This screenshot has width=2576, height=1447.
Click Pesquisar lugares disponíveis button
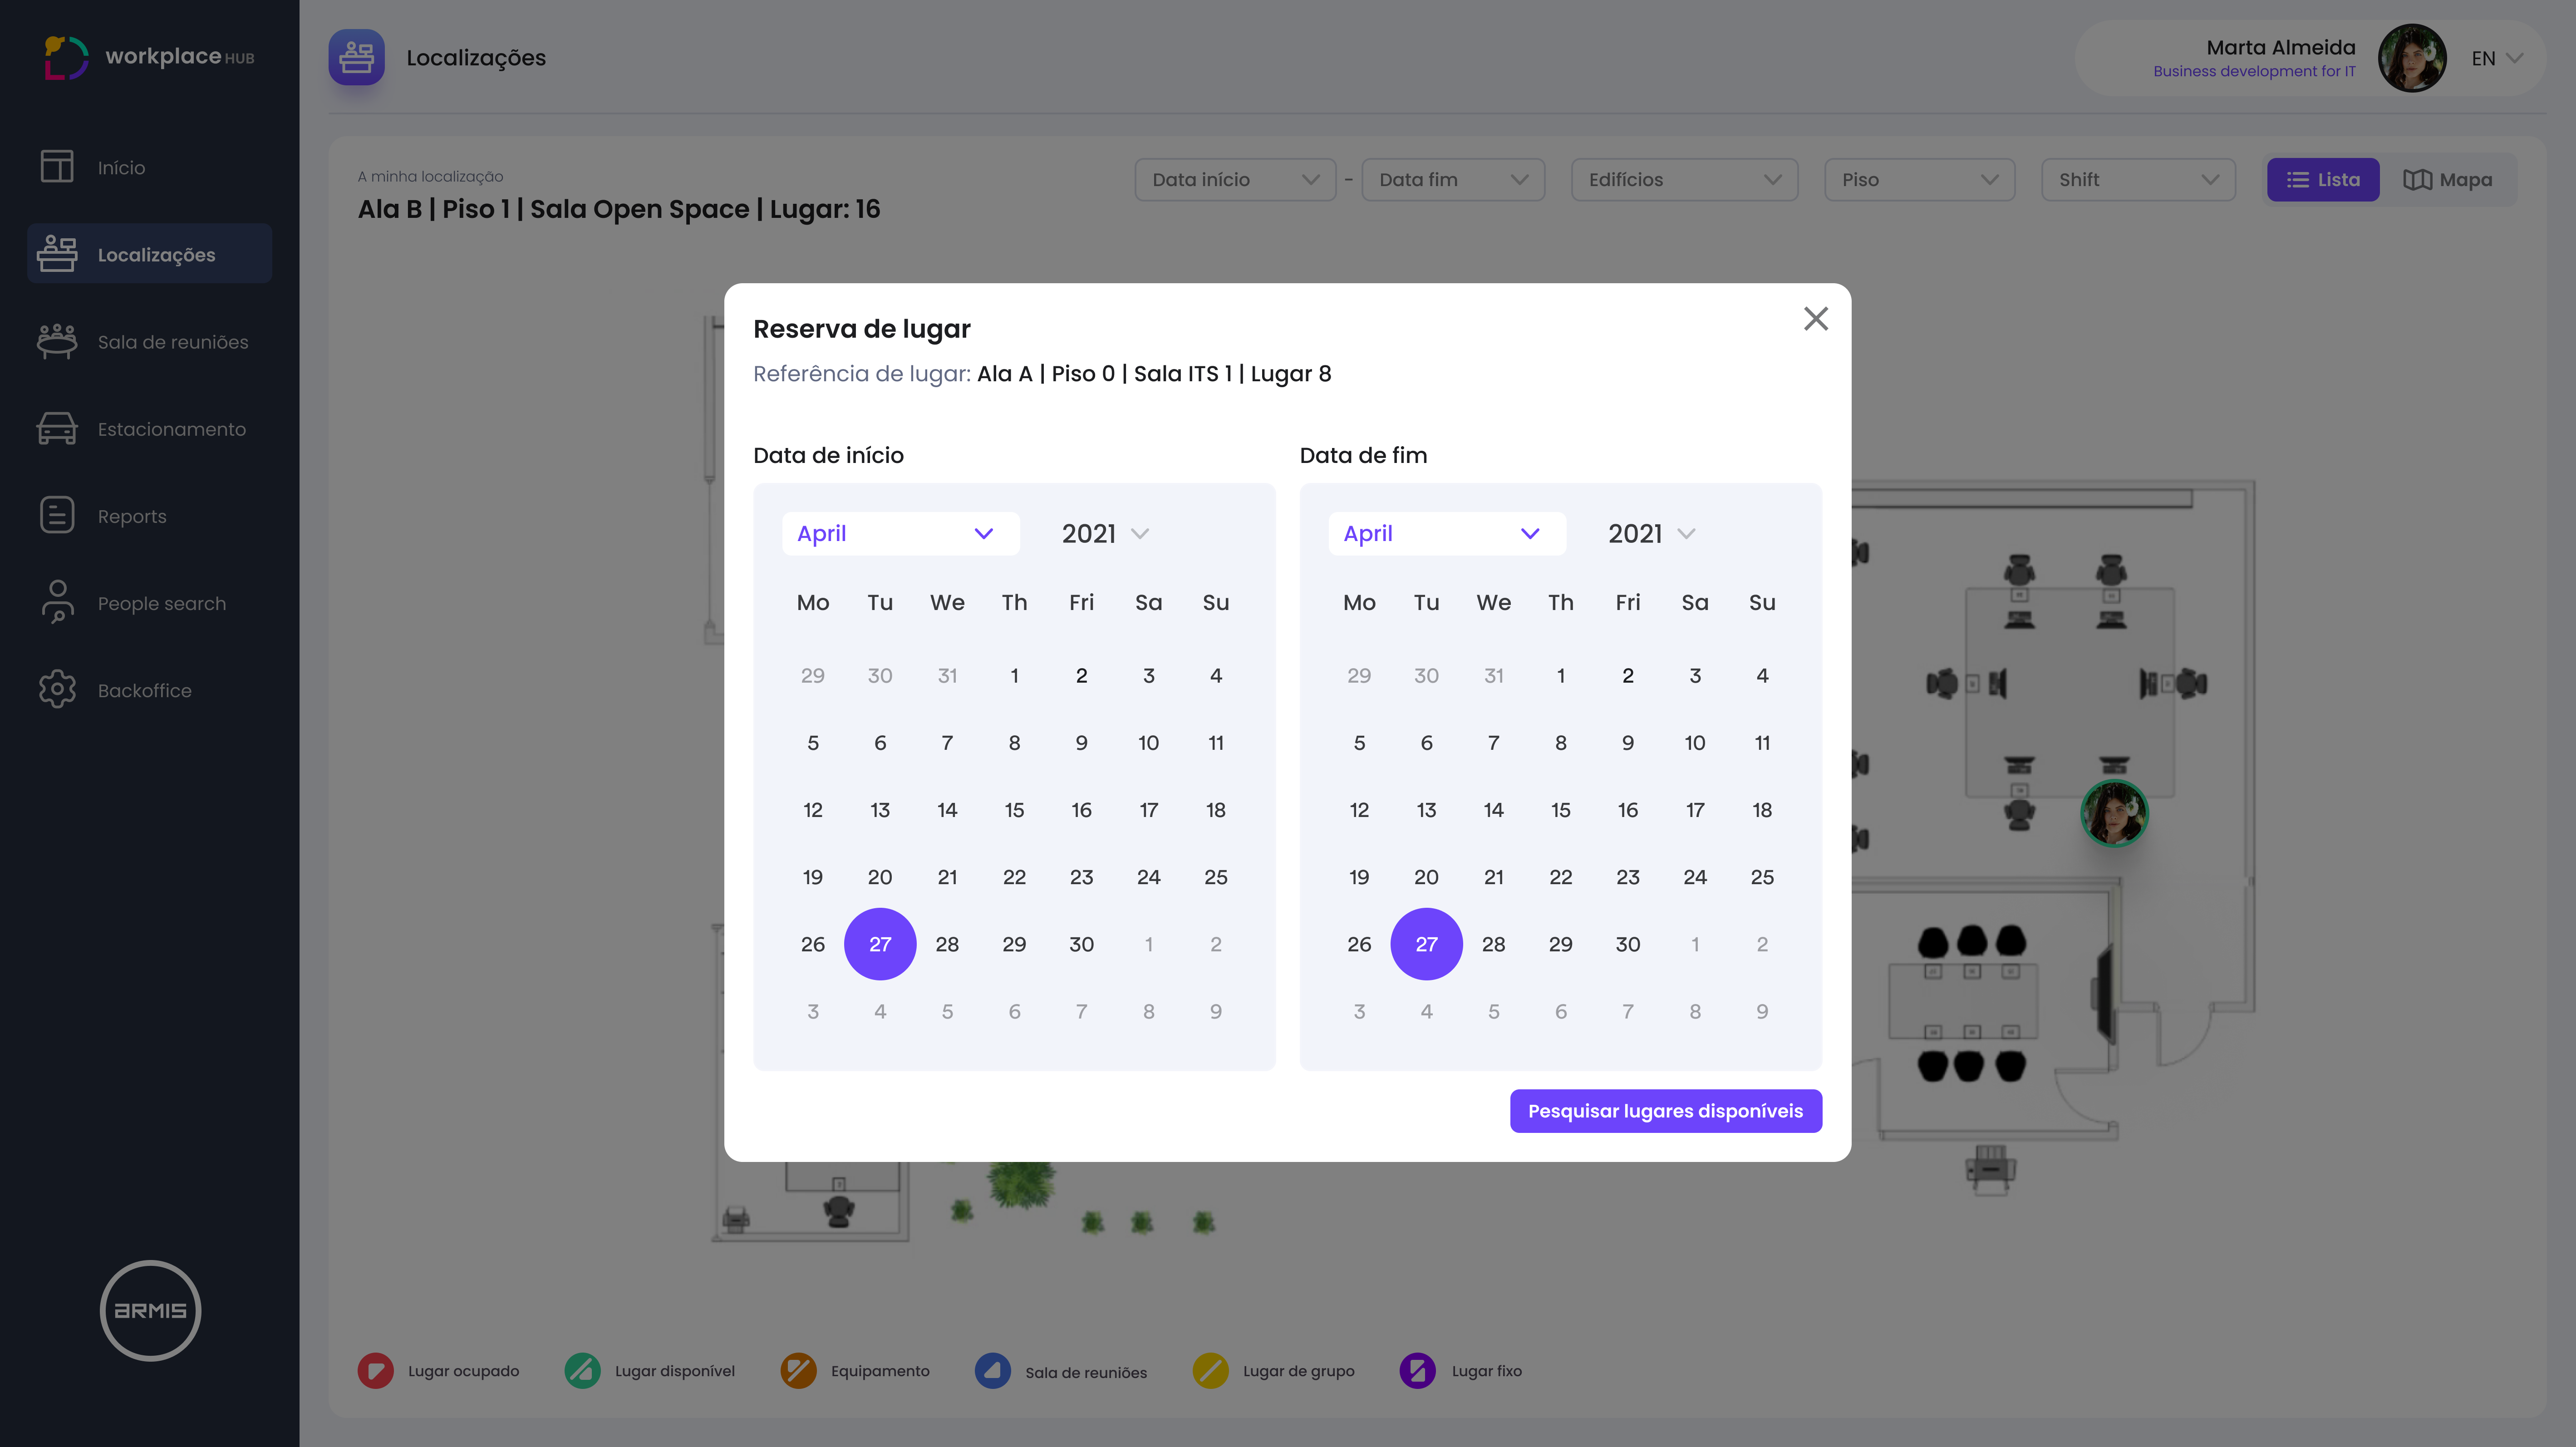click(1665, 1111)
